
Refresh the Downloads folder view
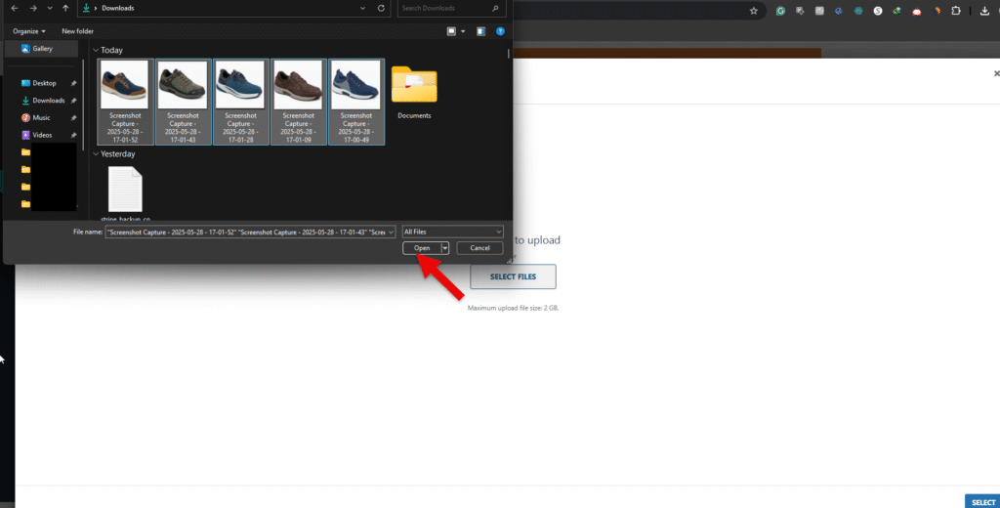[382, 8]
